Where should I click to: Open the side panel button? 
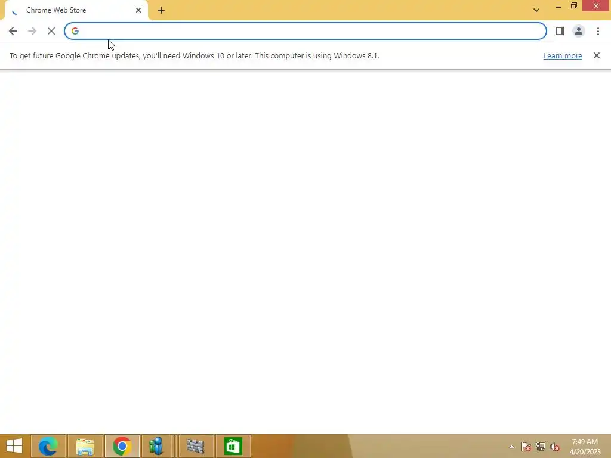560,31
